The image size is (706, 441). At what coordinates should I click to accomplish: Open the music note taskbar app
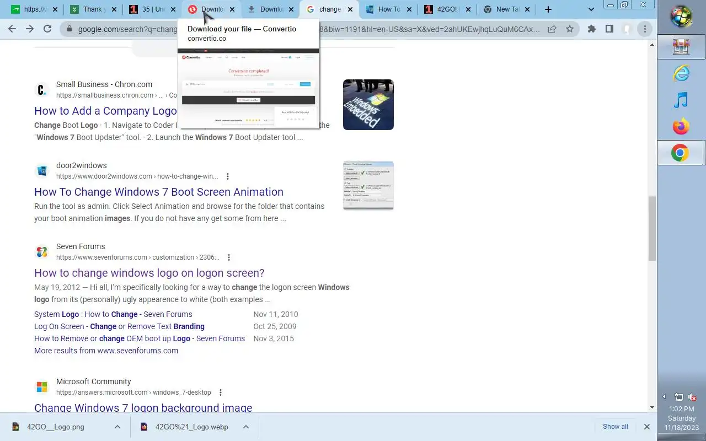pyautogui.click(x=681, y=100)
